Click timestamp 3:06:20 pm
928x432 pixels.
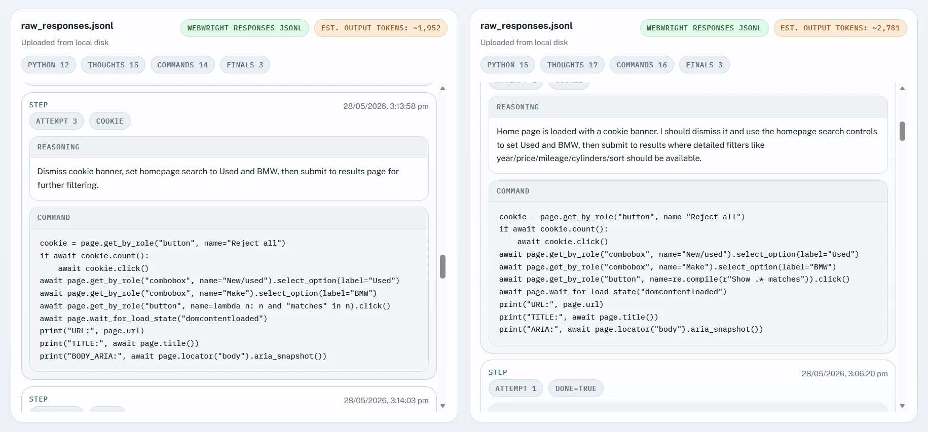click(844, 374)
